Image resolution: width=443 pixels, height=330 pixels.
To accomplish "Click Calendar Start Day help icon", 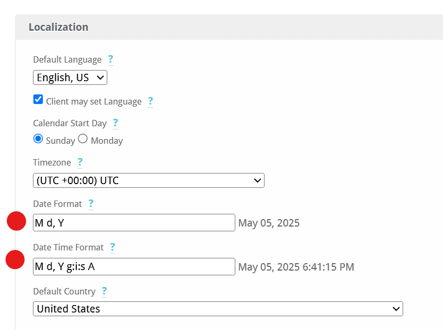I will tap(116, 123).
